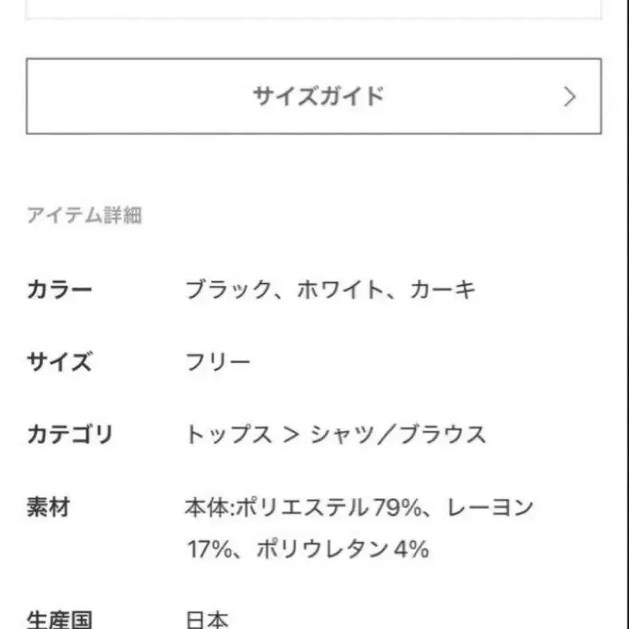
Task: Open the サイズガイド button
Action: coord(314,96)
